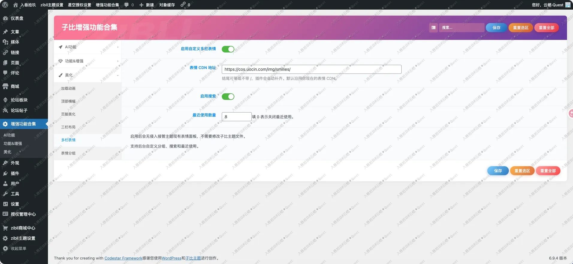Focus the 搜索 options search box
Viewport: 573px width, 264px height.
(x=462, y=28)
